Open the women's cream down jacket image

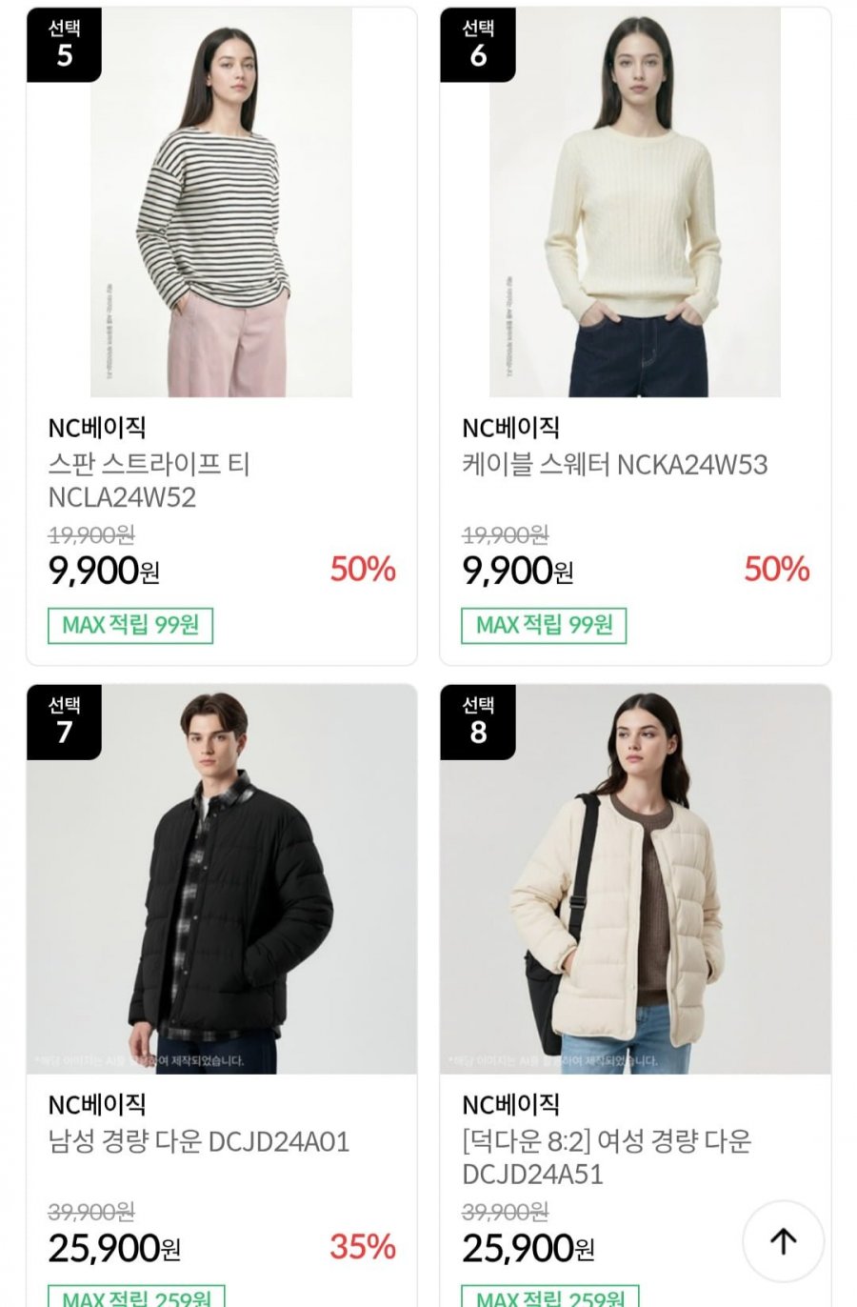tap(635, 879)
